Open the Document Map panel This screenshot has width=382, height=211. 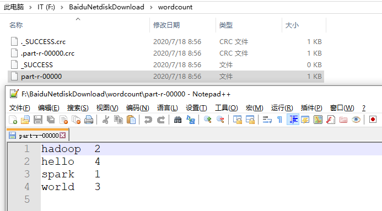pyautogui.click(x=318, y=120)
